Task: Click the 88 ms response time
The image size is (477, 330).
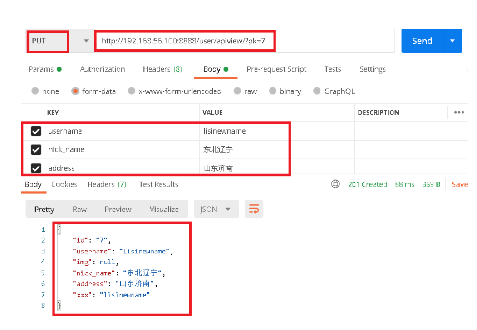Action: (404, 184)
